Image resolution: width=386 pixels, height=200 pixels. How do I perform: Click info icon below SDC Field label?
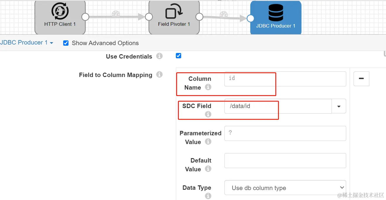pyautogui.click(x=208, y=114)
